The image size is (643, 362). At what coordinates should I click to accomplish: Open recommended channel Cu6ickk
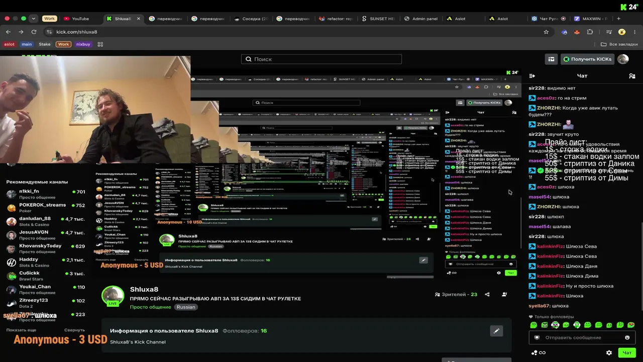46,276
